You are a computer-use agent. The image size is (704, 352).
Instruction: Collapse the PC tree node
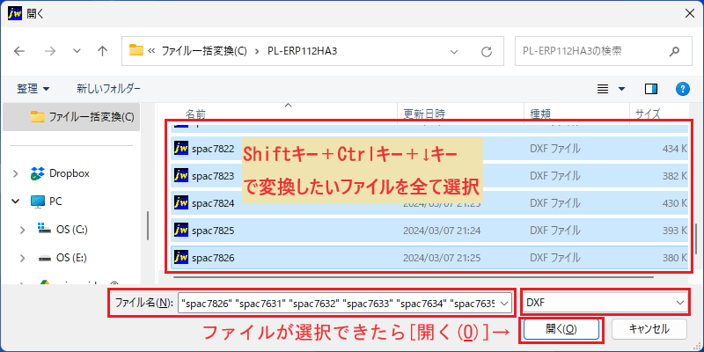click(x=16, y=202)
